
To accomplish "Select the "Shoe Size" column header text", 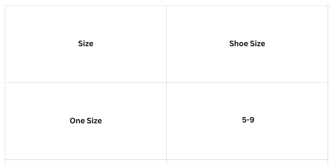I will (x=247, y=44).
